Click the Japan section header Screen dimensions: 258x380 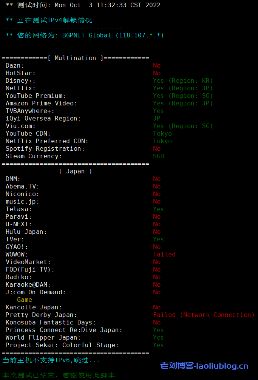[76, 171]
